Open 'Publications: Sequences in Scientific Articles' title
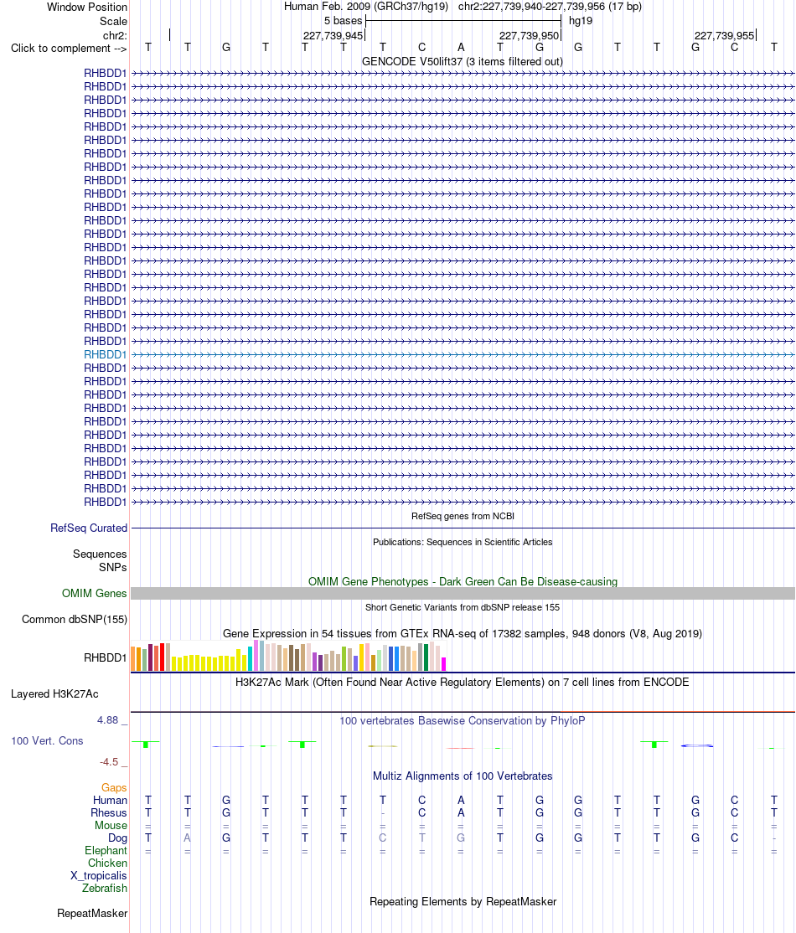 click(463, 542)
